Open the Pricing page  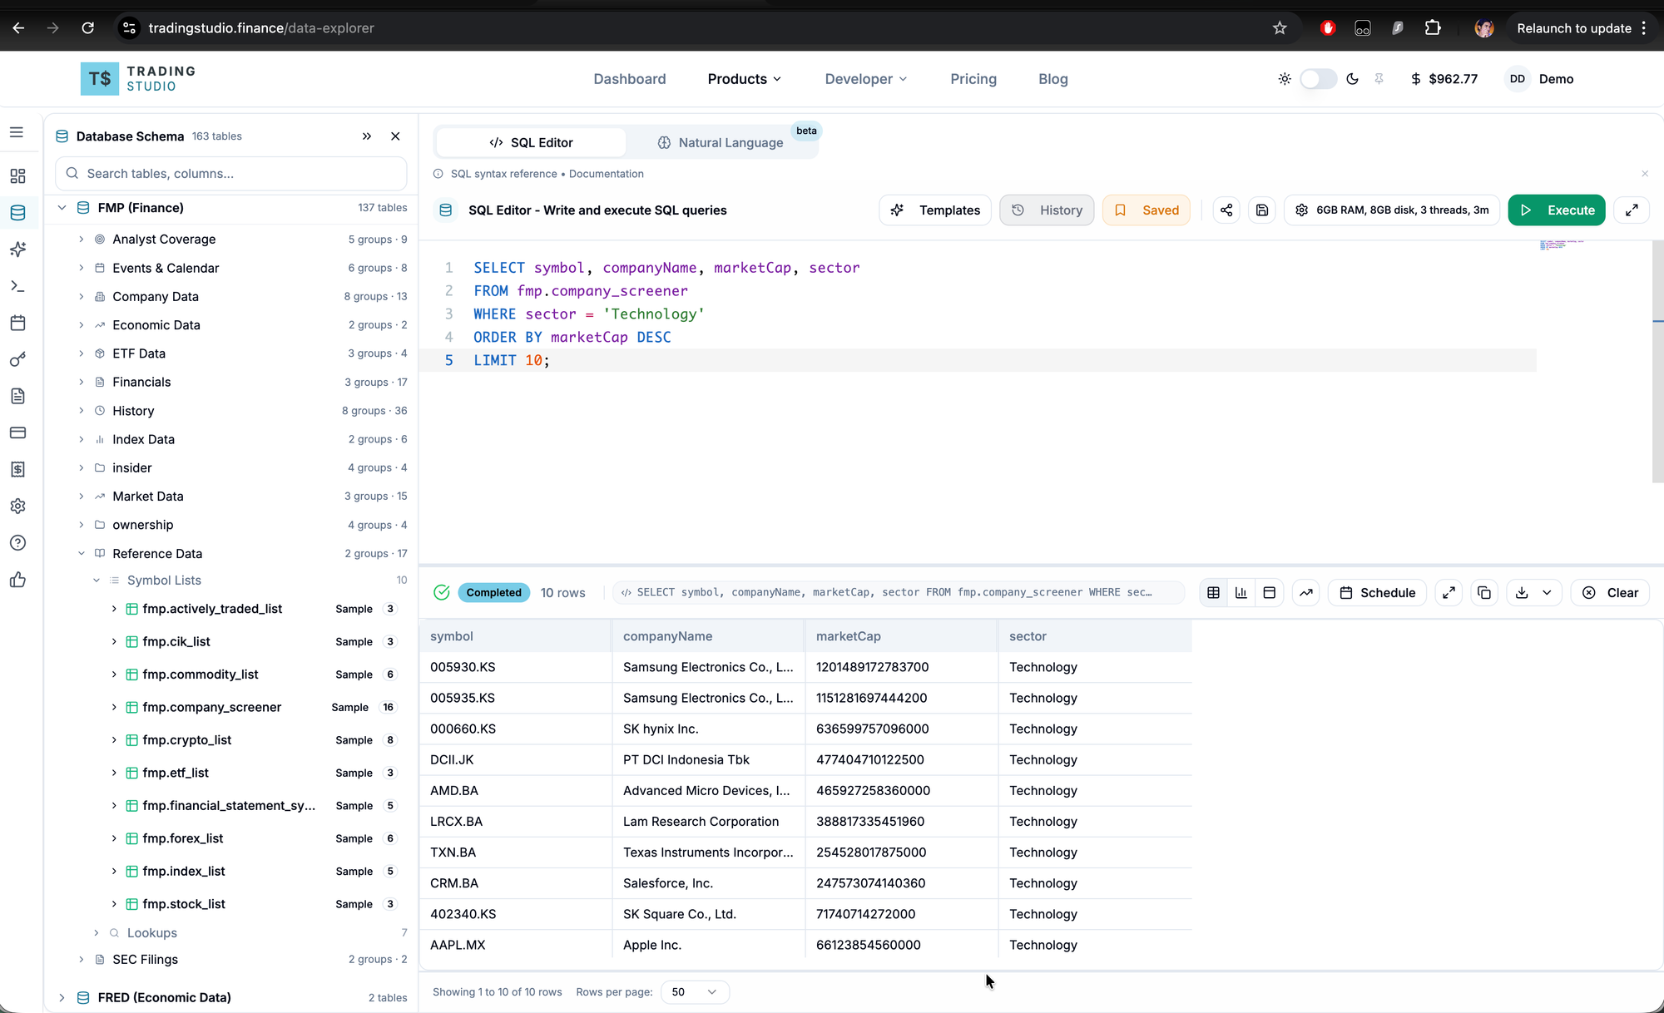pyautogui.click(x=973, y=79)
